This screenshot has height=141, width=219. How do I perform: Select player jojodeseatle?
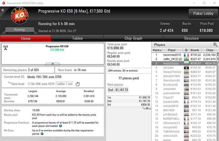171,102
